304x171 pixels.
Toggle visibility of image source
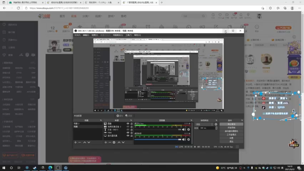coord(128,123)
